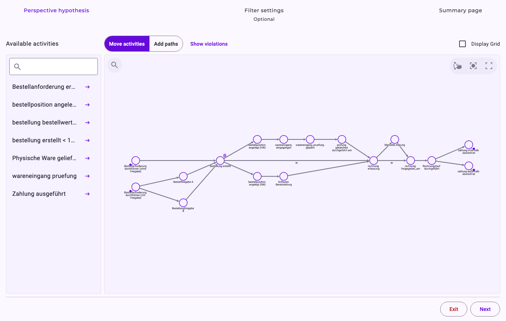Go to the Filter settings step
The image size is (506, 321).
click(x=264, y=10)
